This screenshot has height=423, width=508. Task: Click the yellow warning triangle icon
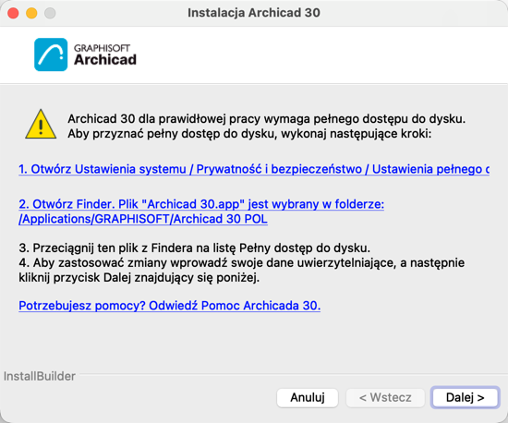[x=41, y=125]
